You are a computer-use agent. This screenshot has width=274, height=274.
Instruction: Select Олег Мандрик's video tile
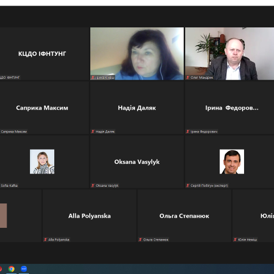(x=230, y=54)
